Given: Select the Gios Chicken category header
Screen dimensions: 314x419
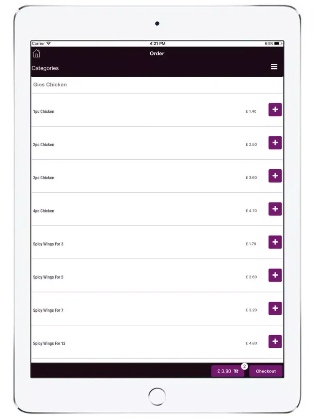Looking at the screenshot, I should [50, 85].
